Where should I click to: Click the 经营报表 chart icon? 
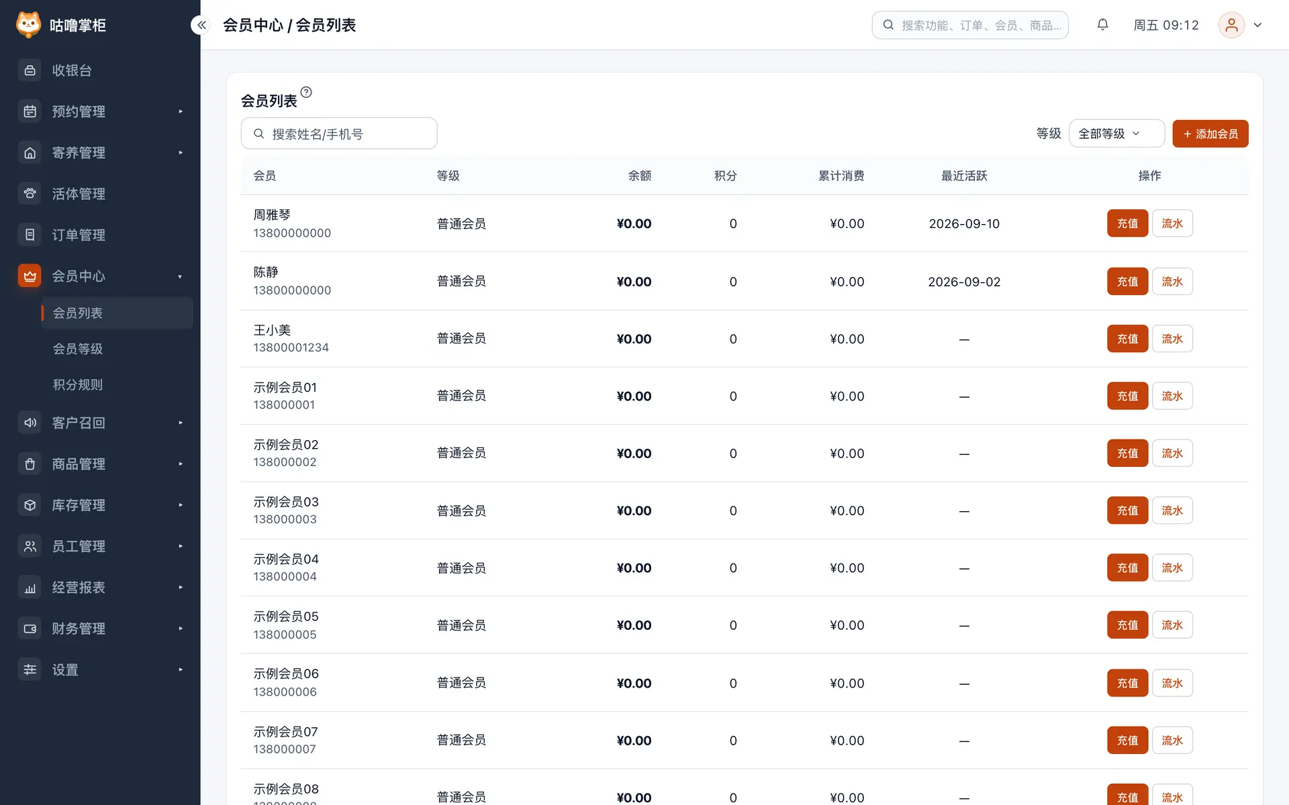(30, 588)
